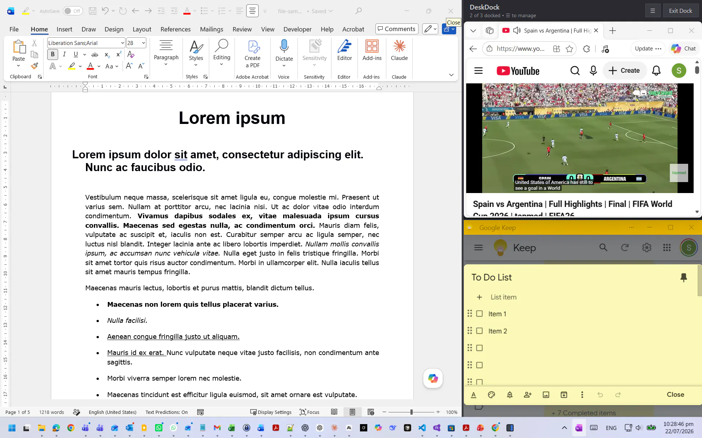The height and width of the screenshot is (438, 702).
Task: Select the Format Painter brush icon
Action: coord(34,66)
